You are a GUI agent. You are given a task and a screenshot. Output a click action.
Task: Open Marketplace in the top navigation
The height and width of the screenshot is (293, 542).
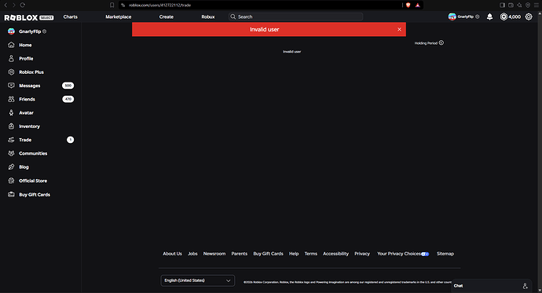pos(118,16)
